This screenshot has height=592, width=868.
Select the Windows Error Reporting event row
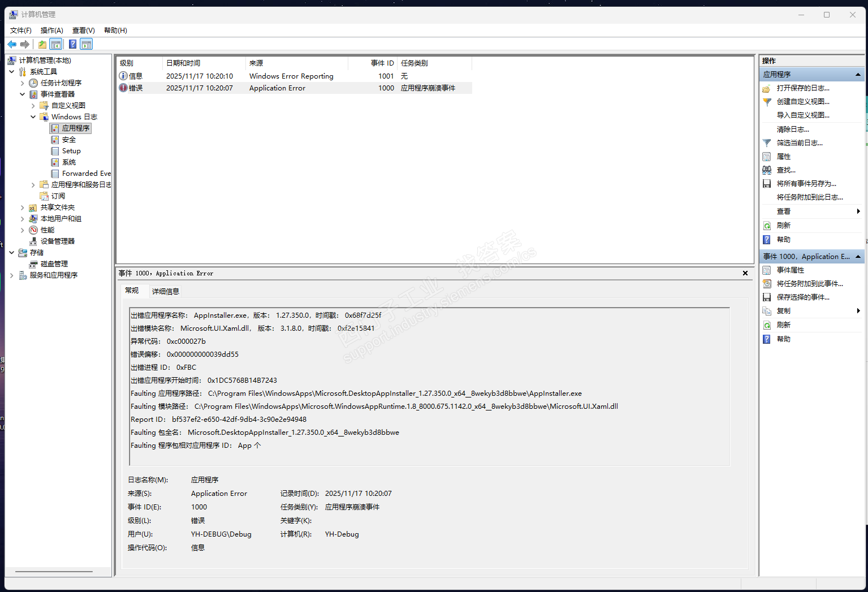(x=294, y=76)
